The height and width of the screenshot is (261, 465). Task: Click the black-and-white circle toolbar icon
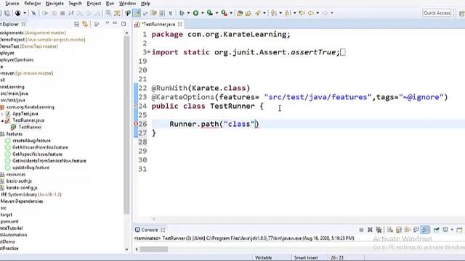click(x=18, y=13)
